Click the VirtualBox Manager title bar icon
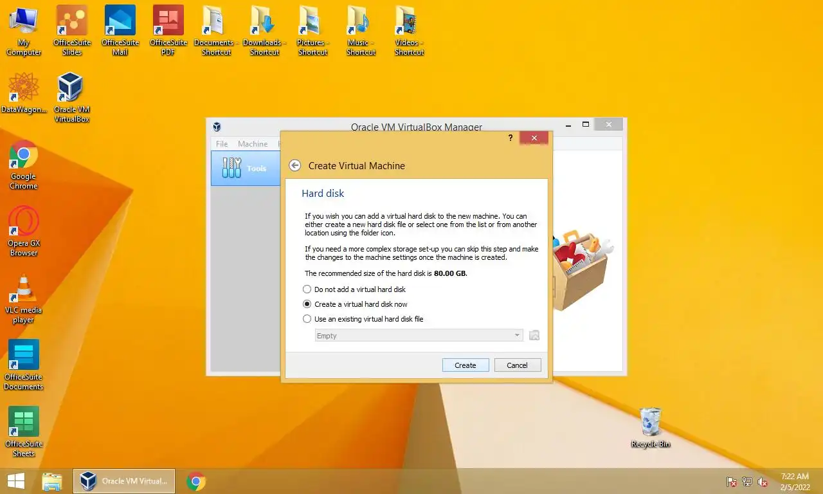Screen dimensions: 823x494 point(217,127)
